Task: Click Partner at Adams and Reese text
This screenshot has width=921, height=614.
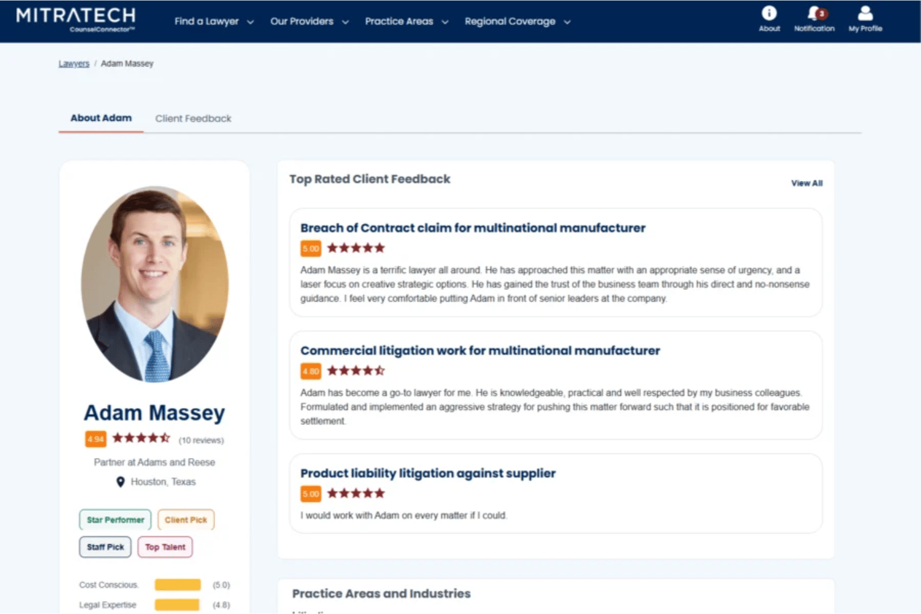Action: tap(154, 462)
